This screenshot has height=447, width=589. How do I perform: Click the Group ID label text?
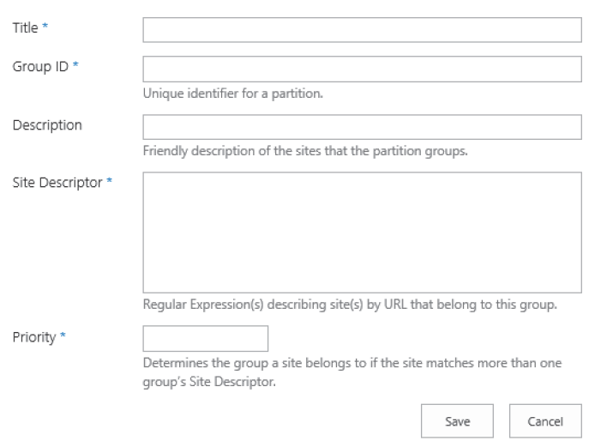click(39, 67)
